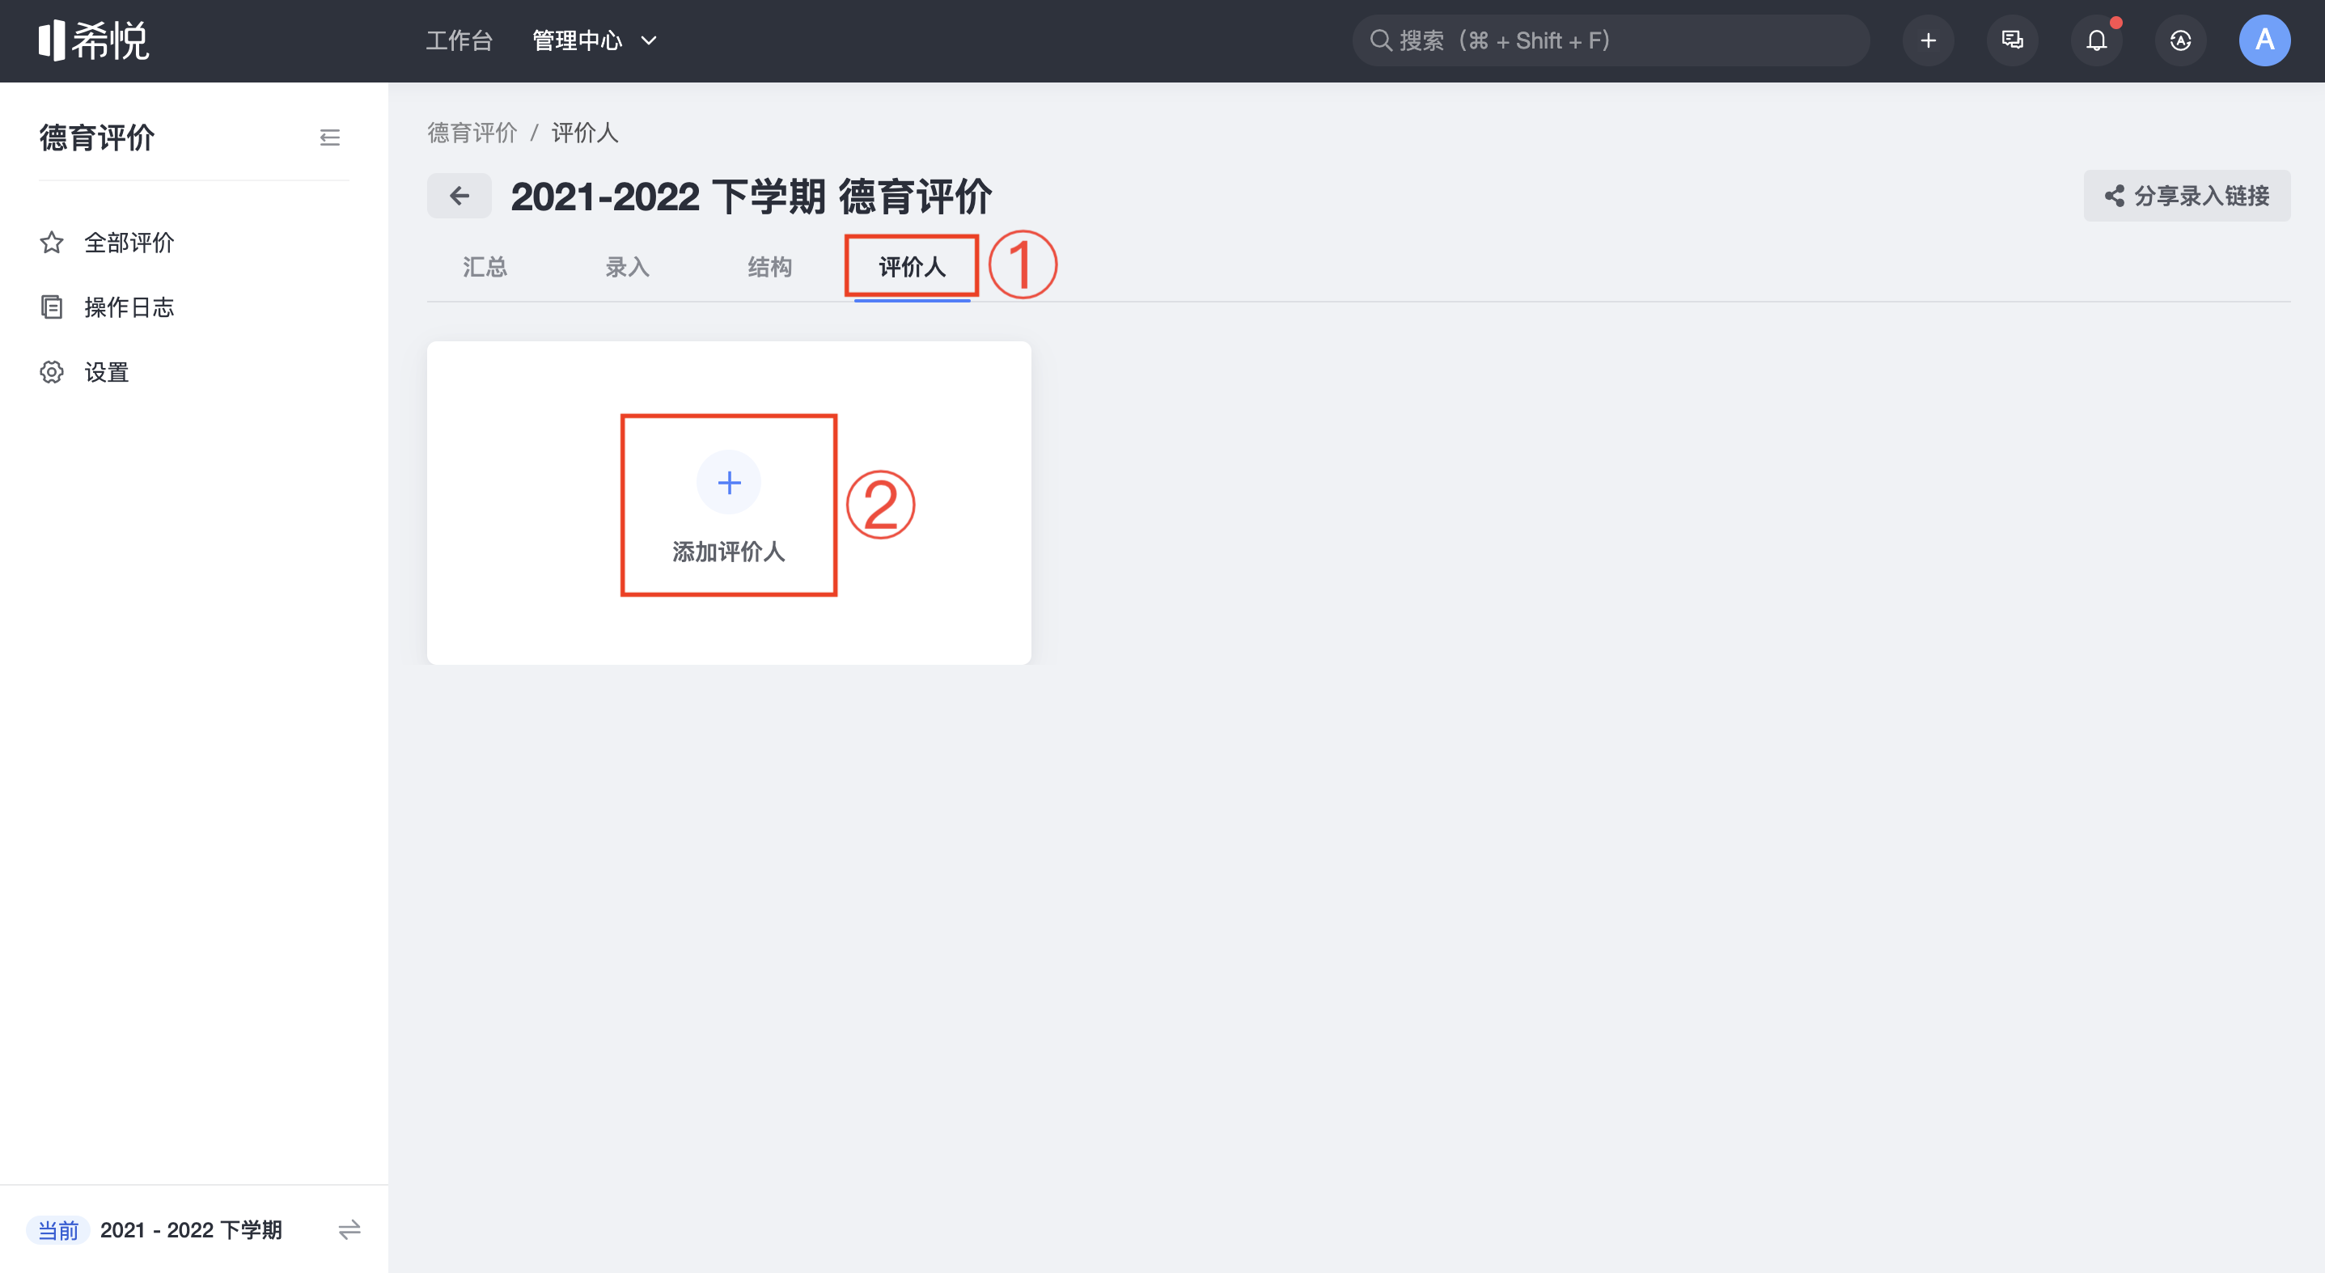Screen dimensions: 2325x1273
Task: Switch to the 结构 tab
Action: (770, 267)
